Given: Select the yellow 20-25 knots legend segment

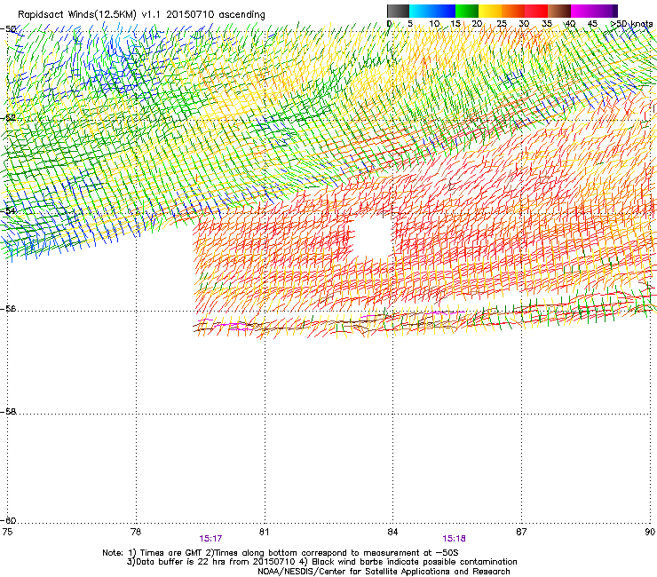Looking at the screenshot, I should click(490, 11).
